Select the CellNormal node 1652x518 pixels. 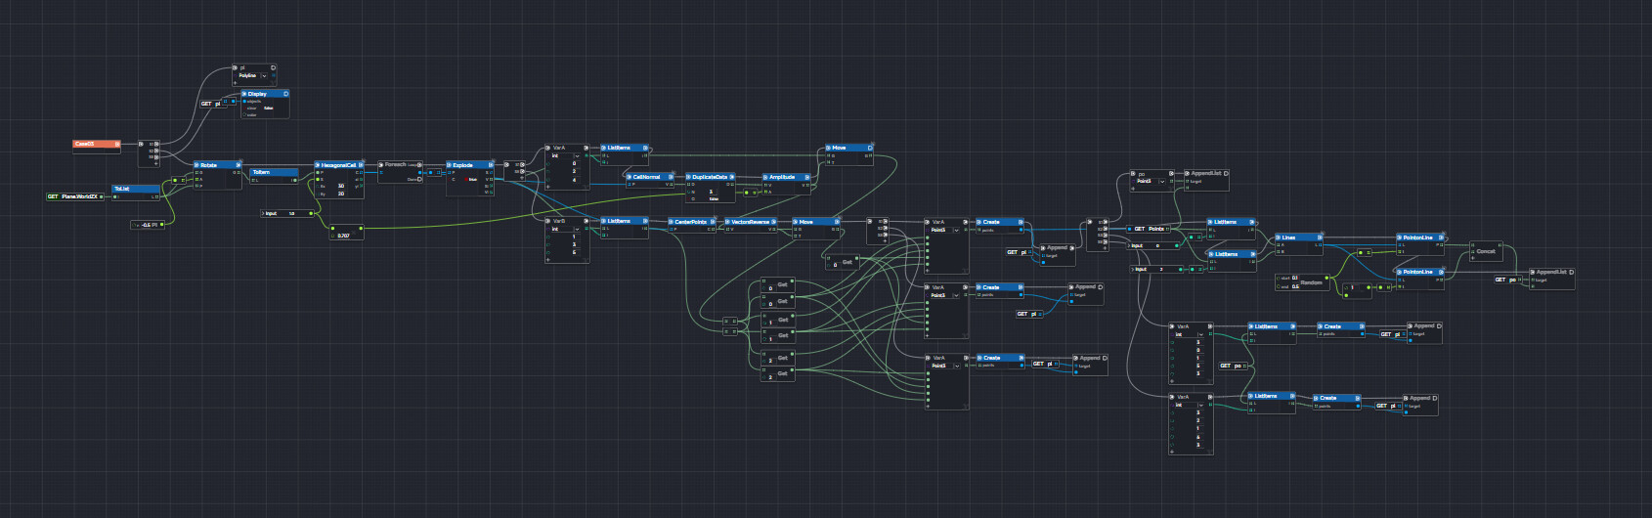(649, 177)
